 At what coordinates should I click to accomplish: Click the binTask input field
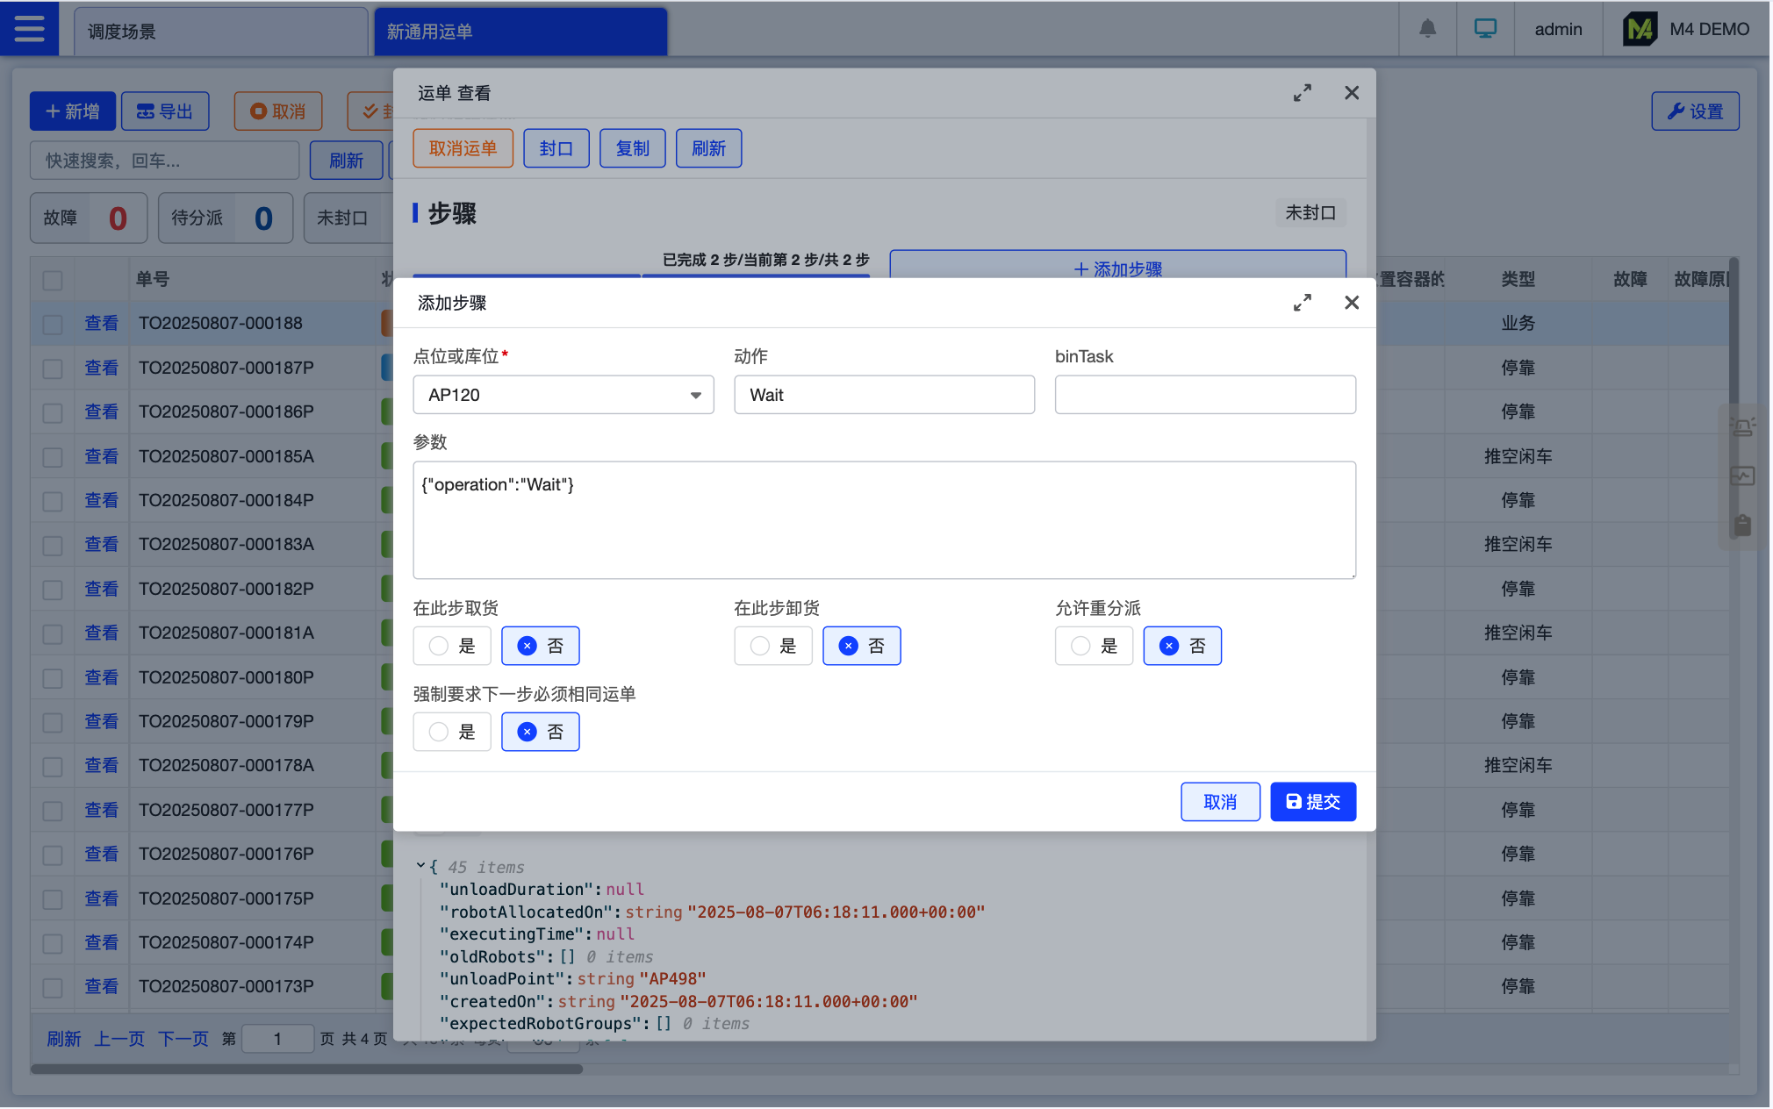coord(1204,395)
